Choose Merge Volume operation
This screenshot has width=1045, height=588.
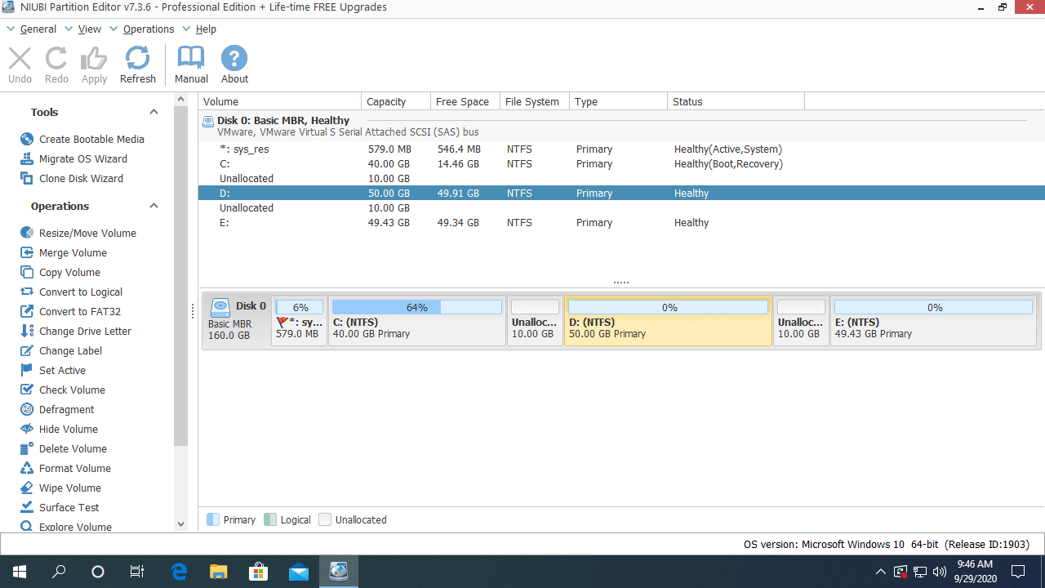(x=73, y=252)
